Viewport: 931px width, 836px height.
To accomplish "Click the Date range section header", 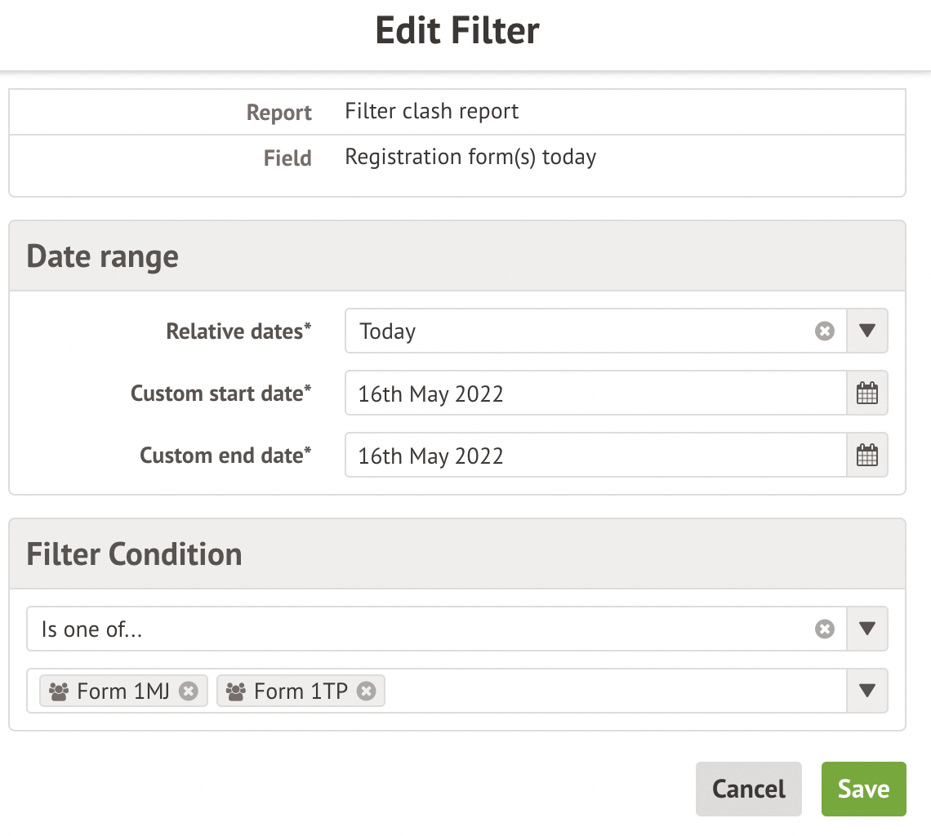I will coord(102,256).
